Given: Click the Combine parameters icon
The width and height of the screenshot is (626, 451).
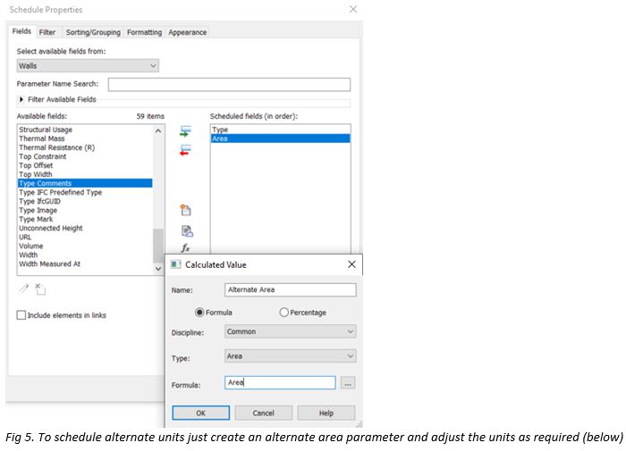Looking at the screenshot, I should tap(187, 231).
